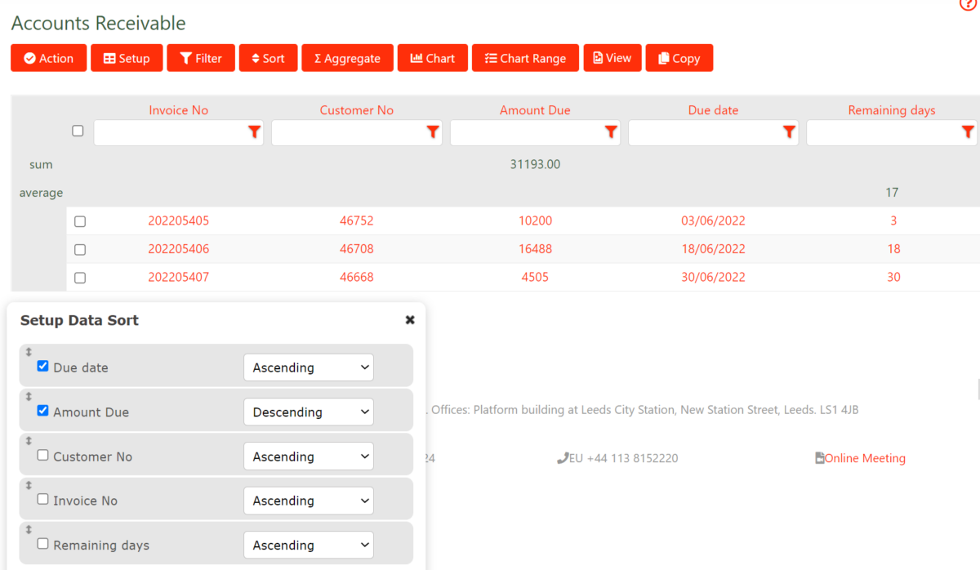Select the checkbox for invoice 202205406
This screenshot has width=980, height=570.
(79, 249)
